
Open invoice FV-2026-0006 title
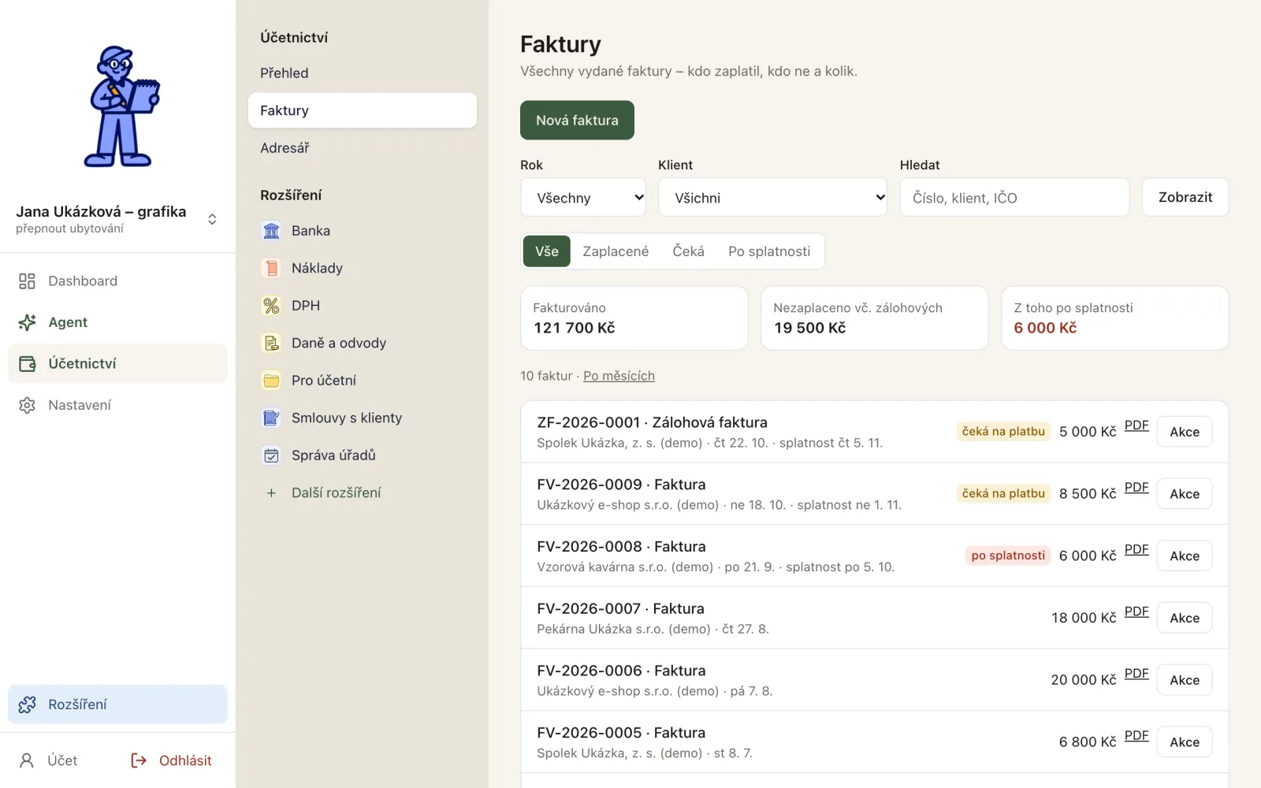point(621,671)
